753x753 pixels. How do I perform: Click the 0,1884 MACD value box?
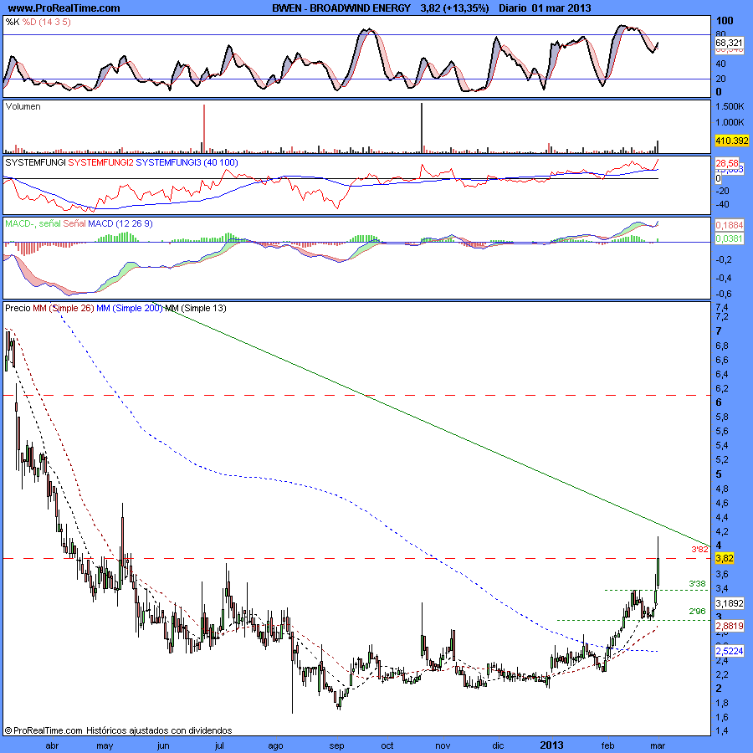click(729, 225)
